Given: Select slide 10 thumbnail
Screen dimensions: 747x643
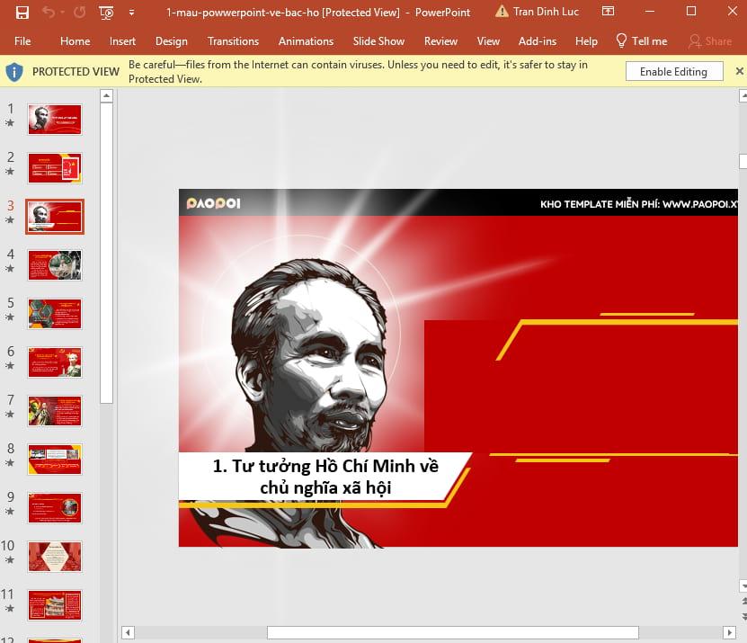Looking at the screenshot, I should (x=55, y=557).
